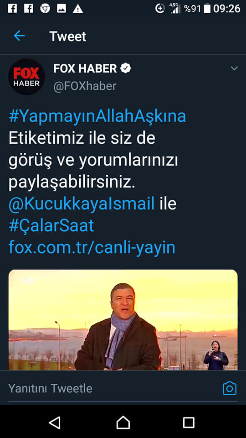246x438 pixels.
Task: Open the tweet's video thumbnail of presenter
Action: tap(123, 320)
